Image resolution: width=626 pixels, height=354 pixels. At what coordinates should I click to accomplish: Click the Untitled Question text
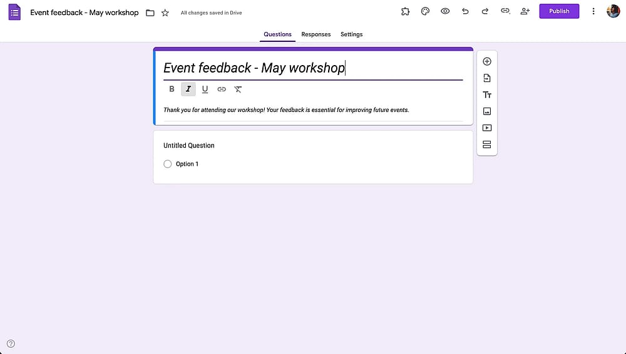(x=189, y=145)
